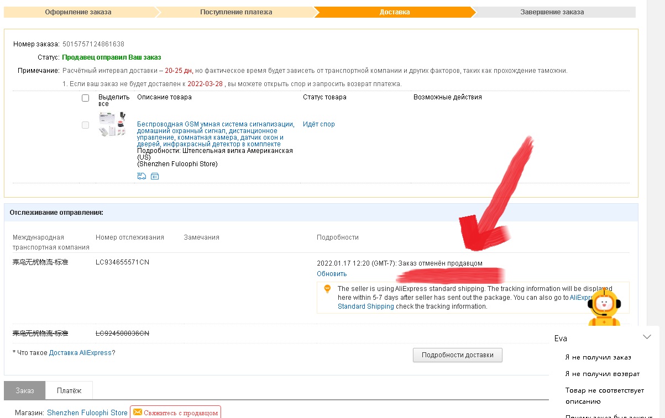This screenshot has width=665, height=418.
Task: Click the alarm system product thumbnail
Action: point(112,124)
